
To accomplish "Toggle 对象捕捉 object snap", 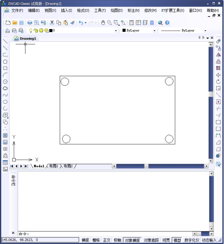I will 132,240.
